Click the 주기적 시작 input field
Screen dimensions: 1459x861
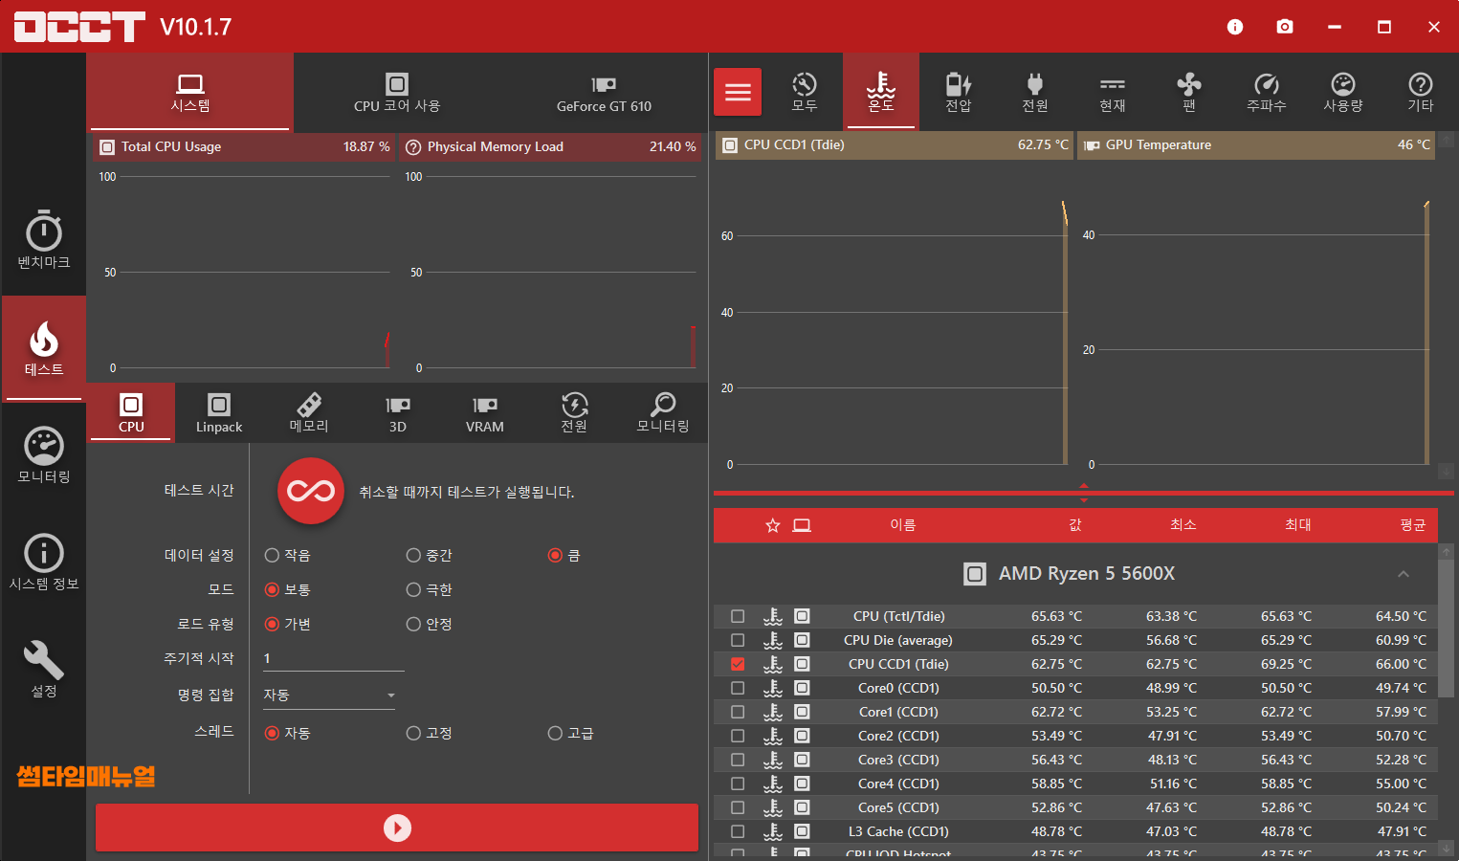click(x=333, y=658)
